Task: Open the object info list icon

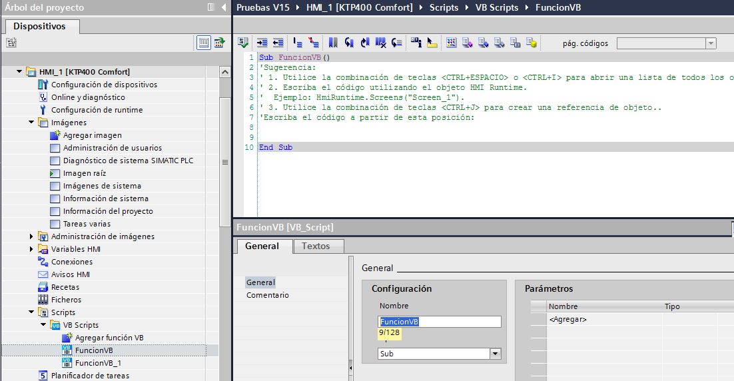Action: 416,43
